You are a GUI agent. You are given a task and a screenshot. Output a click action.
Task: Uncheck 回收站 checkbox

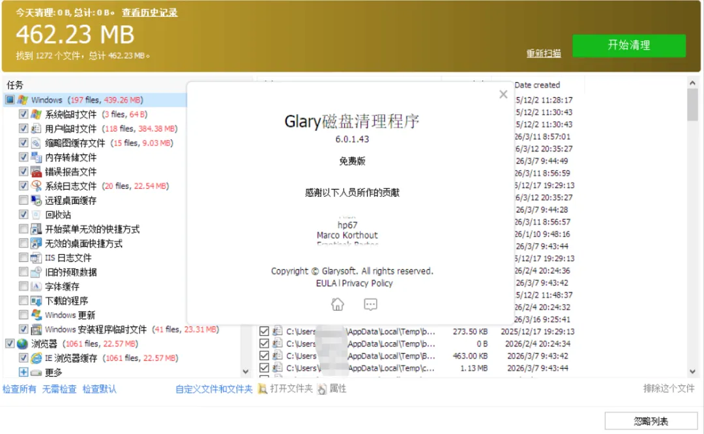pyautogui.click(x=23, y=214)
